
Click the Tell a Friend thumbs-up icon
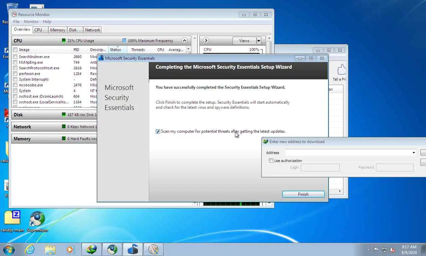coord(341,70)
